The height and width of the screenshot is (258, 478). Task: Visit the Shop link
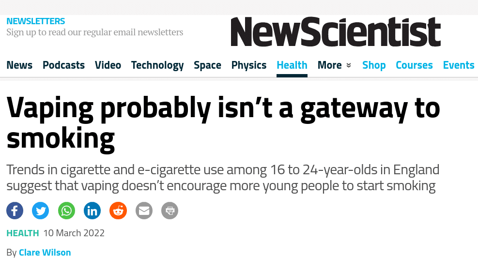coord(374,65)
